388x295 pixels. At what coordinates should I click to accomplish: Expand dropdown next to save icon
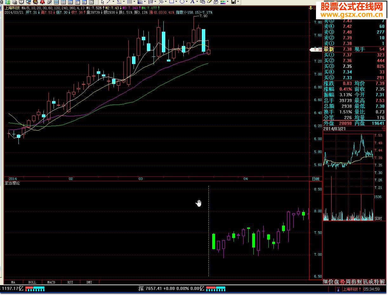(x=238, y=2)
